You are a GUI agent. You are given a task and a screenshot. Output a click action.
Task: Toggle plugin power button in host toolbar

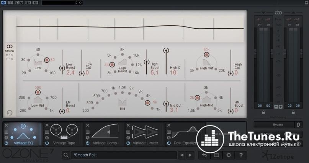pyautogui.click(x=3, y=3)
